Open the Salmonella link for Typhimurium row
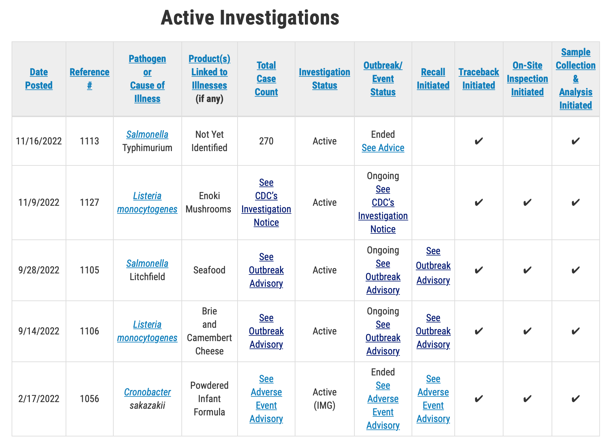Screen dimensions: 607x441 147,134
